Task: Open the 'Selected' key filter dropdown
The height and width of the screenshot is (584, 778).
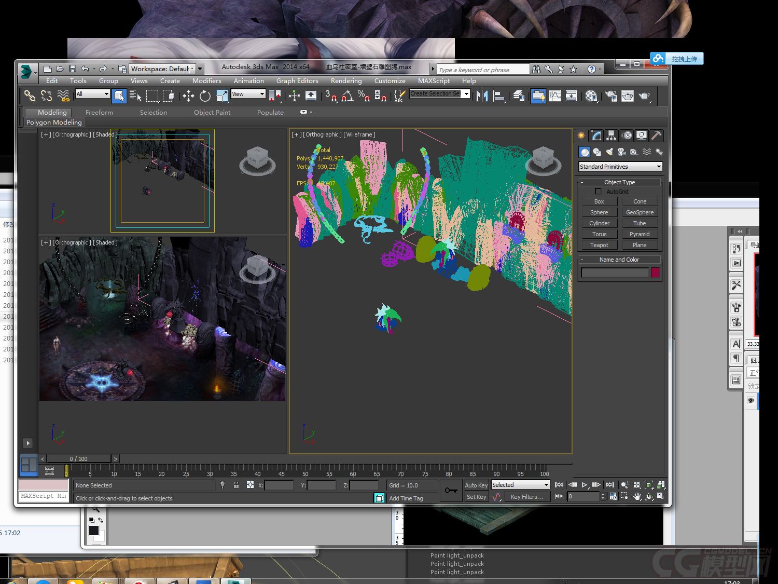Action: click(x=520, y=485)
